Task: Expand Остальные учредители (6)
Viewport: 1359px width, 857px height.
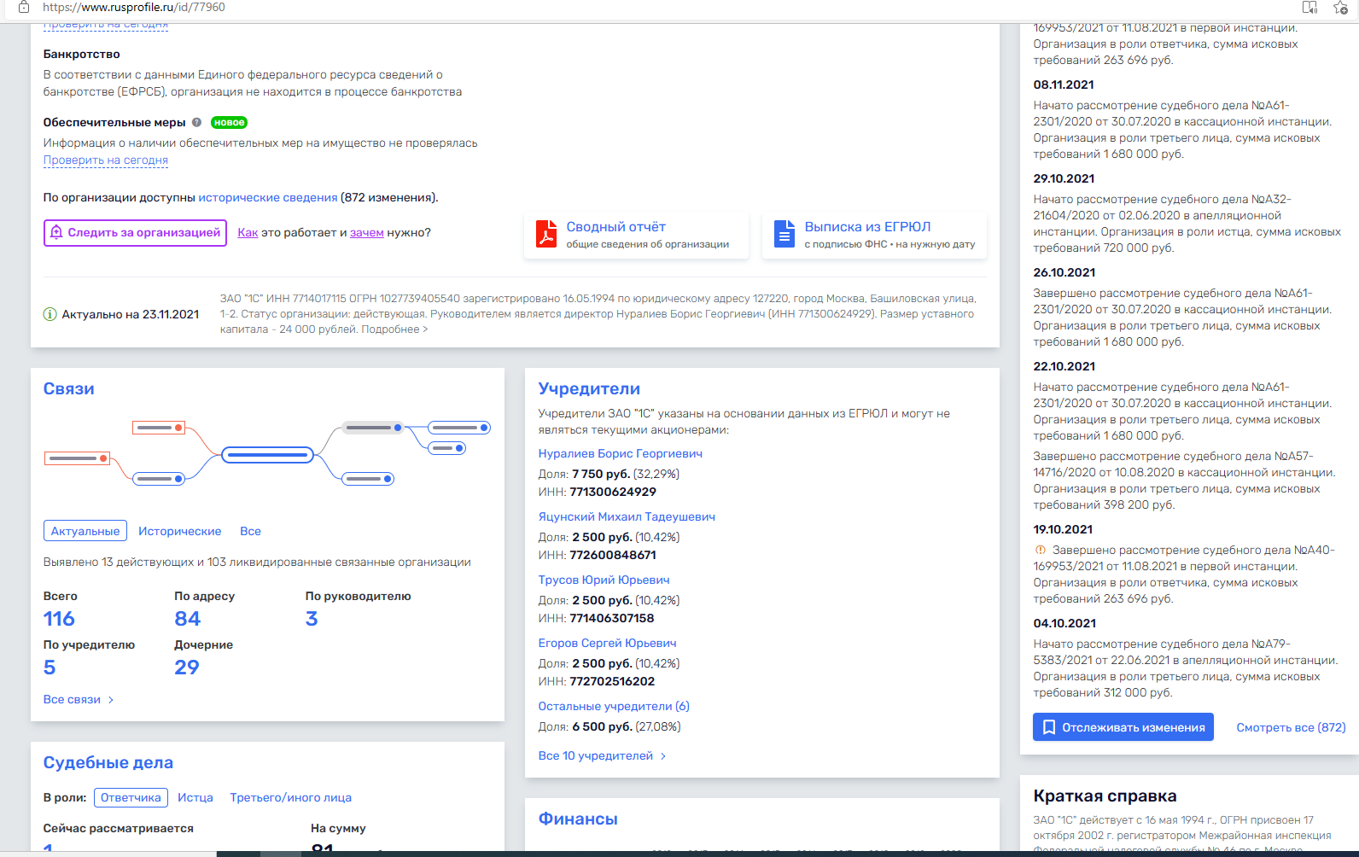Action: pyautogui.click(x=613, y=706)
